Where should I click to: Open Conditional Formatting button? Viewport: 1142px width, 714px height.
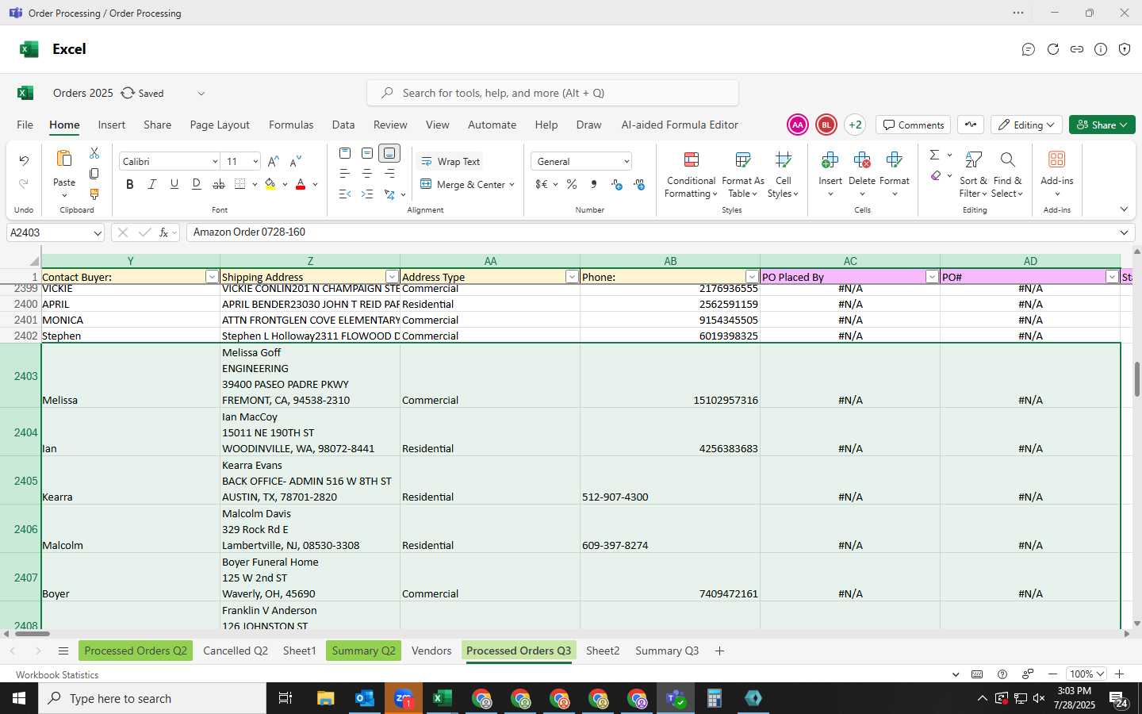point(692,175)
